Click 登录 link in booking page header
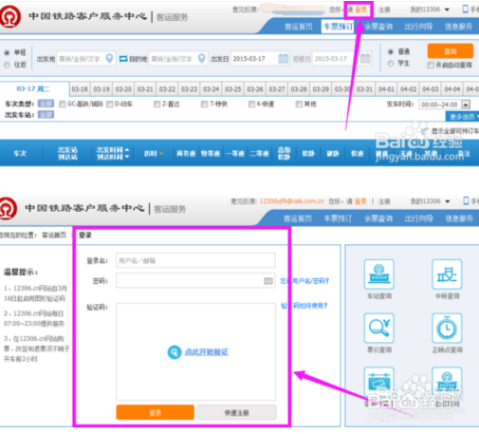The height and width of the screenshot is (434, 479). pos(360,9)
